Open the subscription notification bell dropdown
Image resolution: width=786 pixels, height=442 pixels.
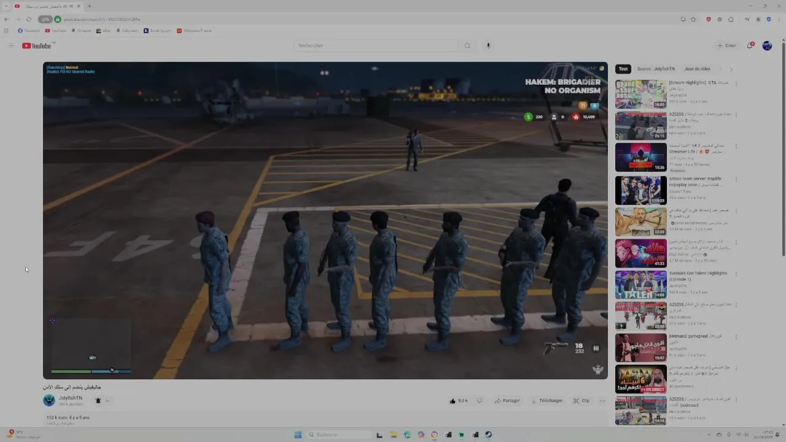[101, 401]
